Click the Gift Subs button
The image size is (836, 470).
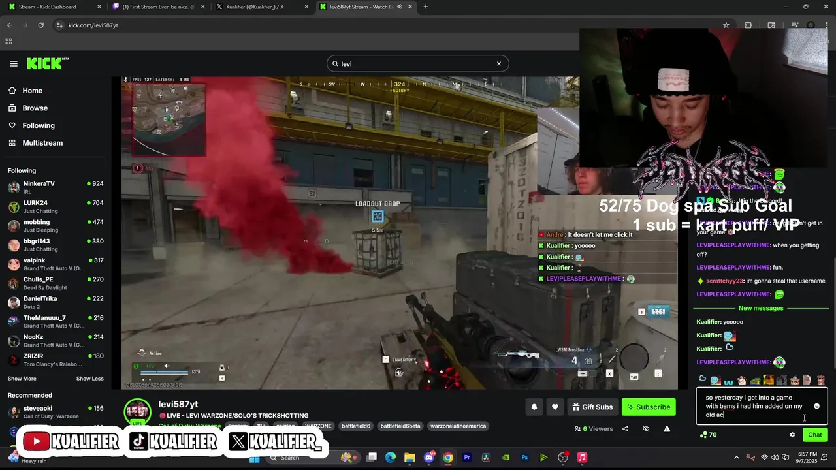[x=592, y=407]
